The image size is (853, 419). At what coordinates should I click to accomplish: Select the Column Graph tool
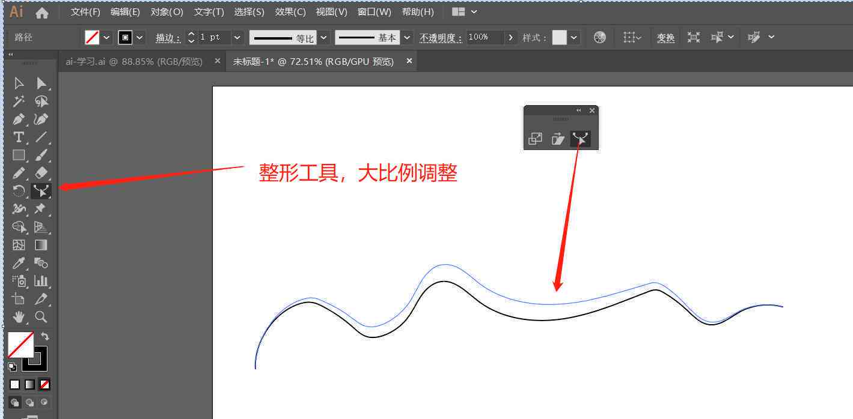click(x=41, y=280)
